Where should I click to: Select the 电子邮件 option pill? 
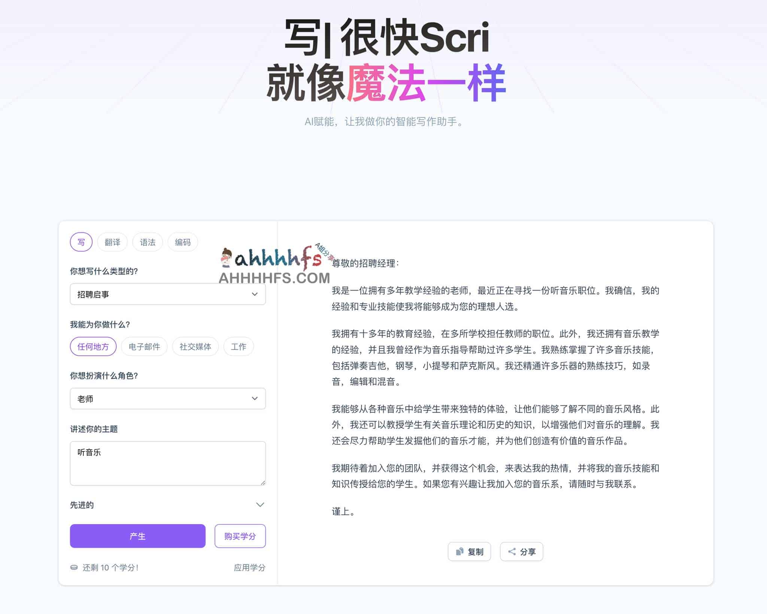coord(144,347)
